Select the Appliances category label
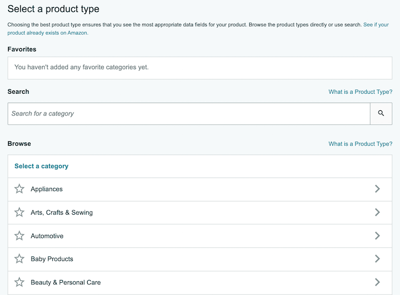400x295 pixels. (x=47, y=190)
